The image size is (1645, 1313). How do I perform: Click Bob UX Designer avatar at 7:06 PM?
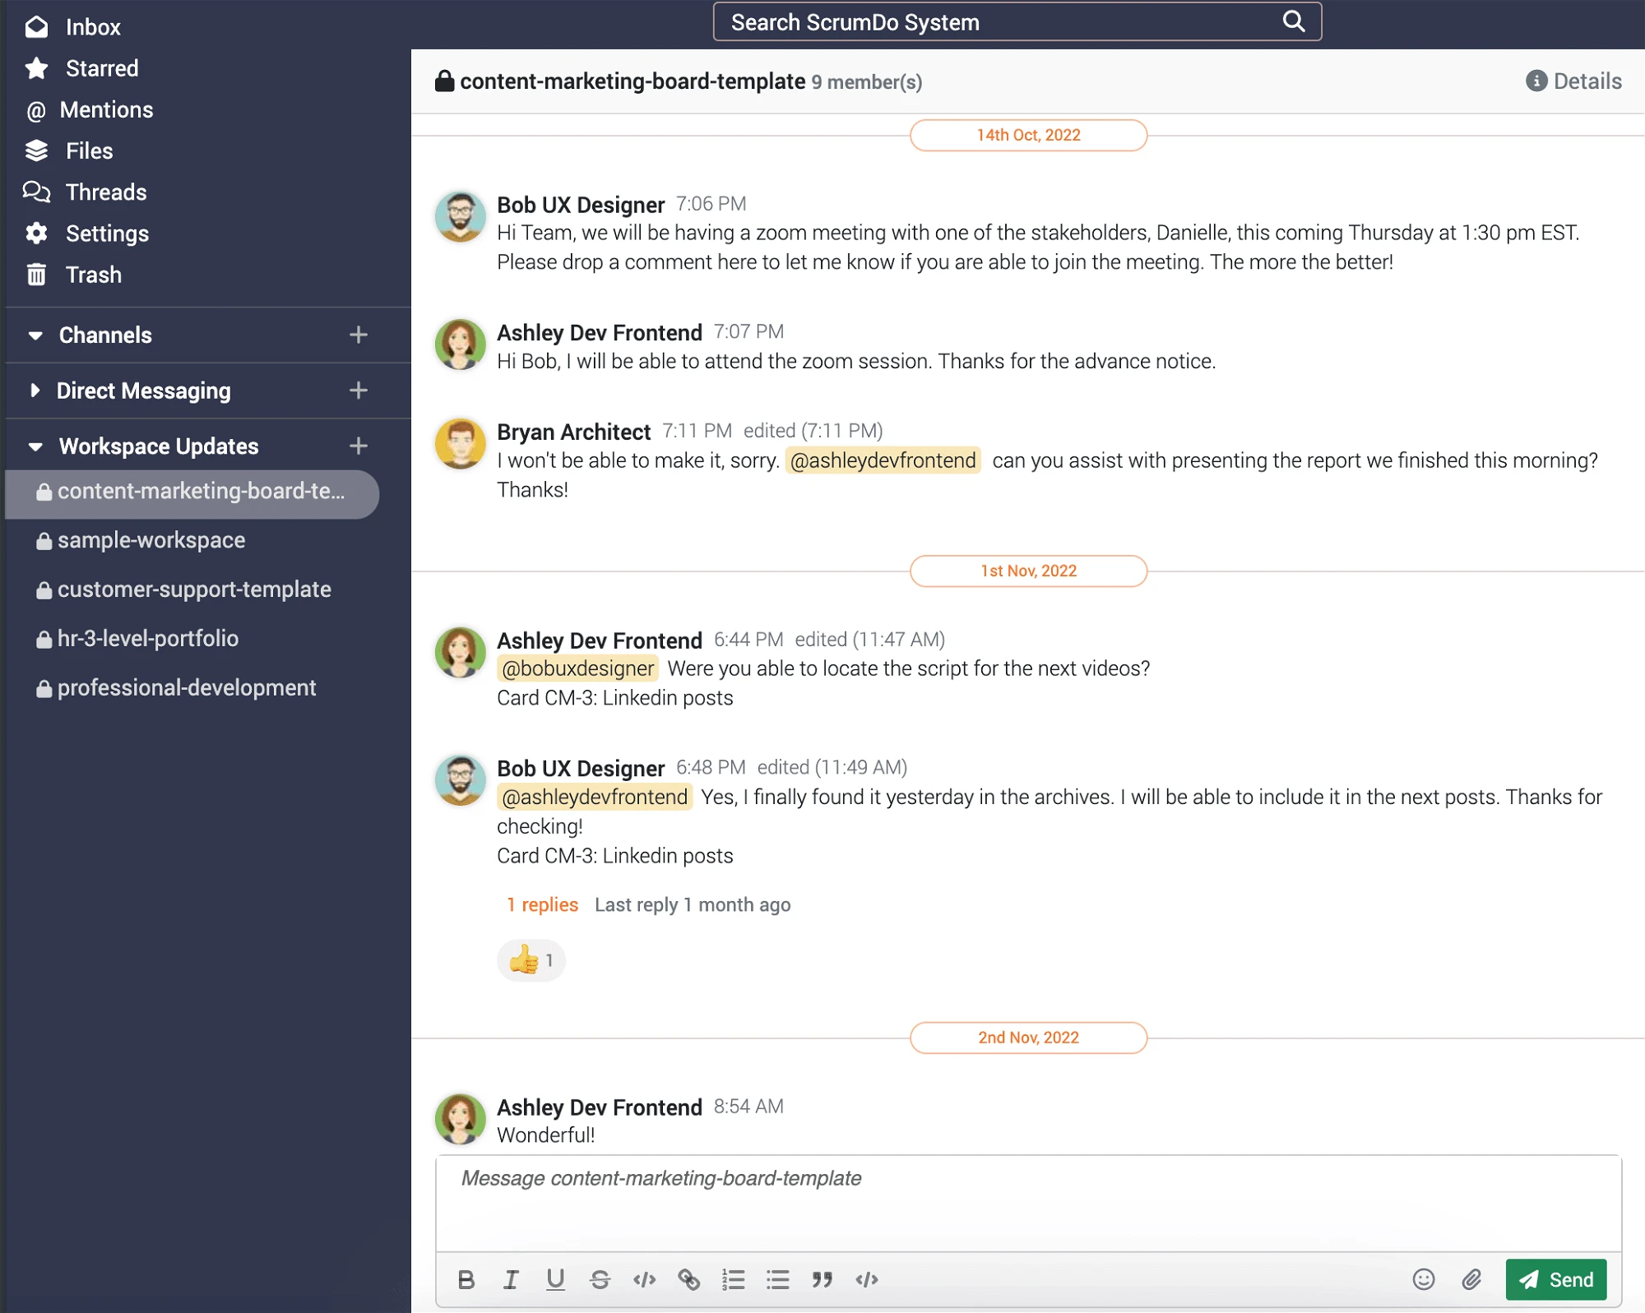(x=460, y=216)
